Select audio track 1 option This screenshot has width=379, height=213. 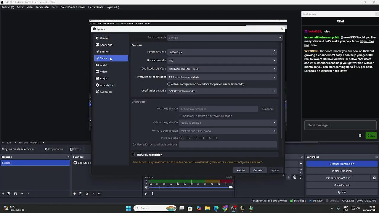[182, 138]
